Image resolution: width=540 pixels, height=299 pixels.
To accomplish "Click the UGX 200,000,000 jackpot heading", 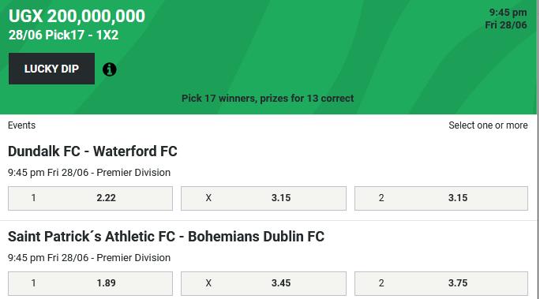I will pos(77,16).
